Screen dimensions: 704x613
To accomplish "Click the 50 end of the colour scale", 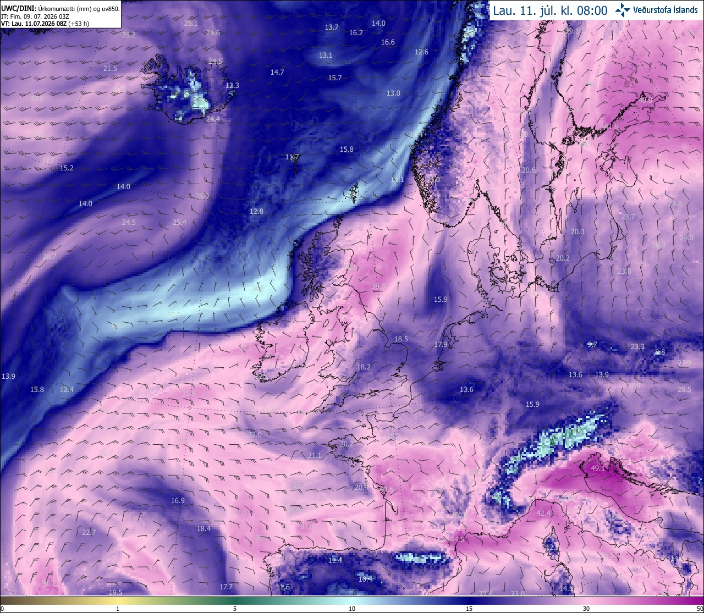I will tap(700, 609).
